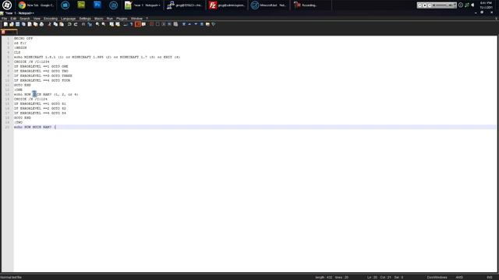Switch to FileZilla taskbar button
The height and width of the screenshot is (280, 499).
tap(227, 5)
